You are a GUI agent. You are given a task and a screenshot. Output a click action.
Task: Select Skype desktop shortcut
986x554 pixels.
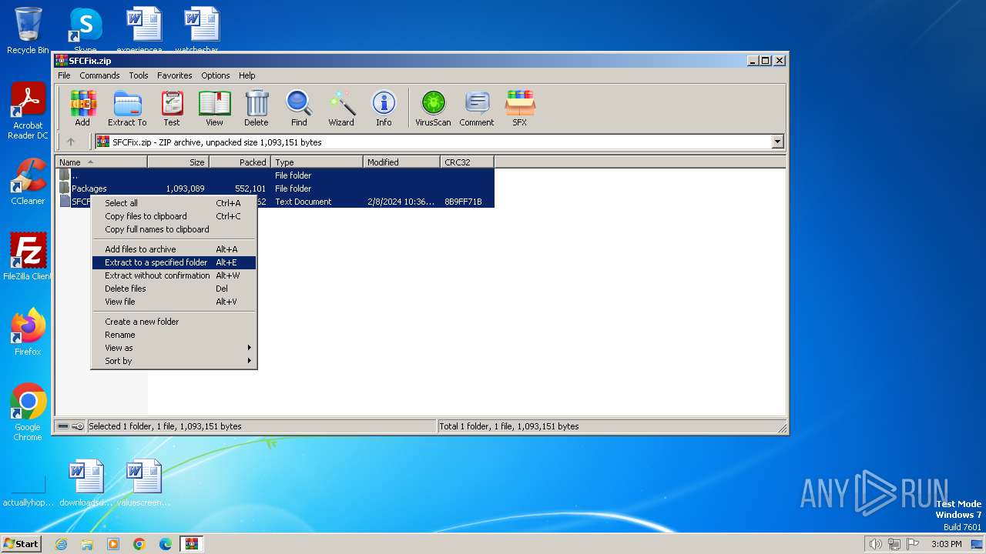85,30
